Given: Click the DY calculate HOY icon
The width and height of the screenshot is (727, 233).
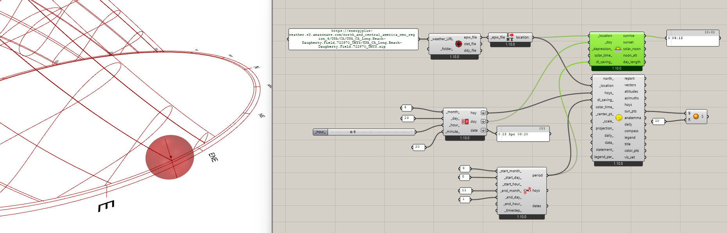Looking at the screenshot, I should (465, 122).
